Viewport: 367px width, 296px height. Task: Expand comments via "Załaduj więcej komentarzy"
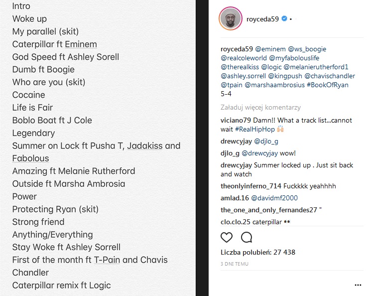tap(260, 107)
